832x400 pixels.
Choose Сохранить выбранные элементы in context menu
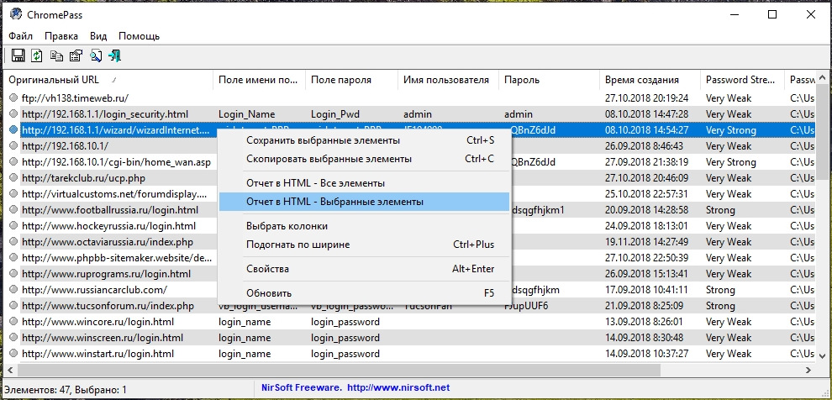pos(364,140)
